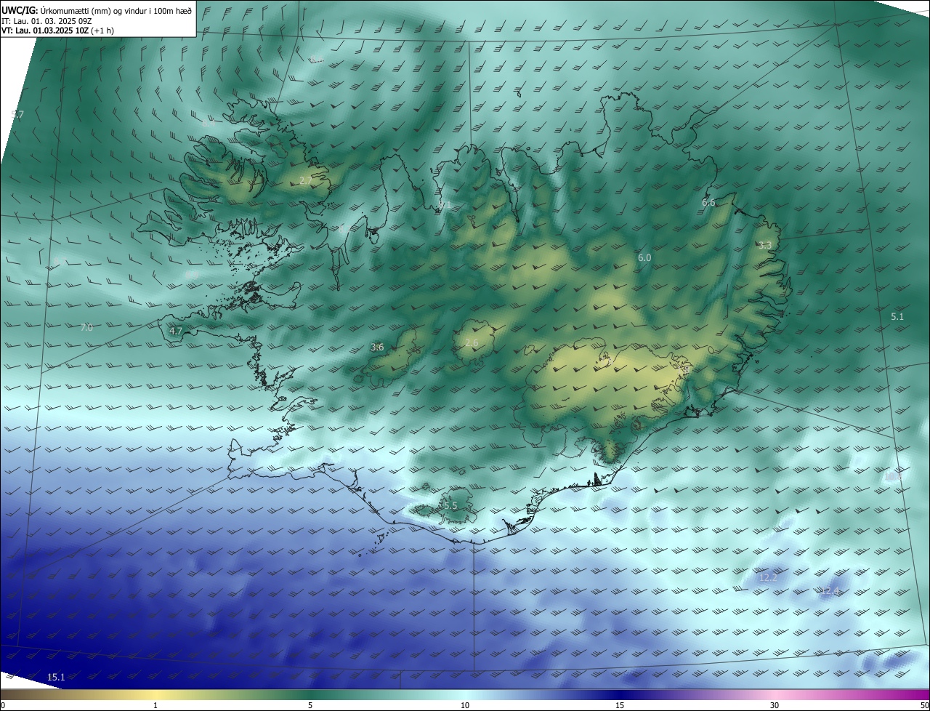This screenshot has height=711, width=930.
Task: Click the 6.0 value label on the map
Action: coord(644,257)
